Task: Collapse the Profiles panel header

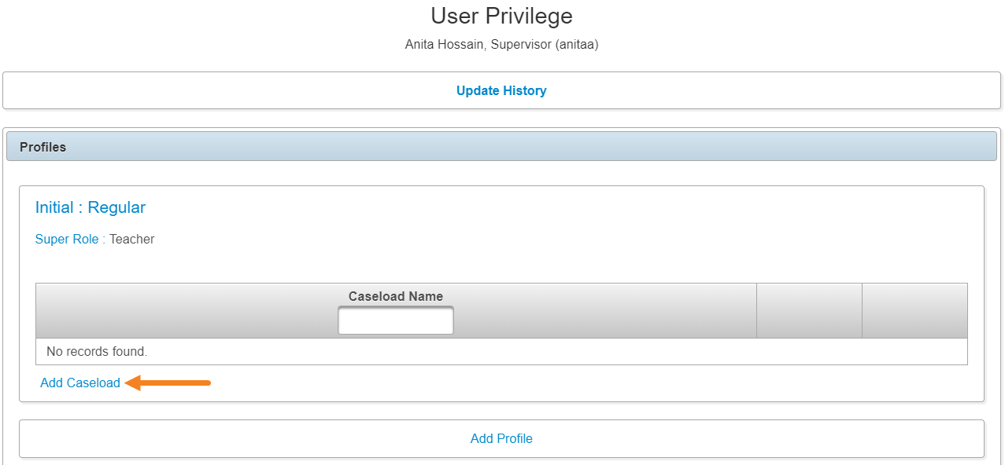Action: (501, 147)
